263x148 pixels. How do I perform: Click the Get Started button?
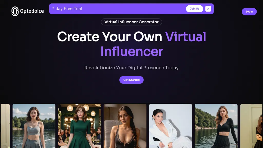coord(131,80)
